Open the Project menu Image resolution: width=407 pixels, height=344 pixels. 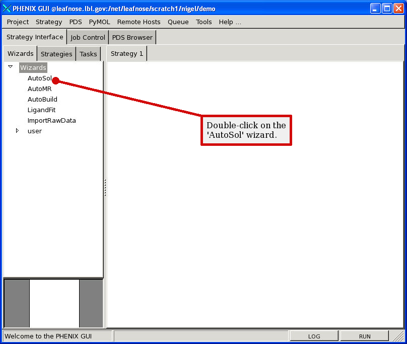(18, 22)
